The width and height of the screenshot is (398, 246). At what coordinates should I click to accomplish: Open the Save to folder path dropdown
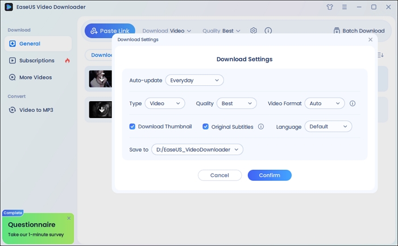[197, 149]
